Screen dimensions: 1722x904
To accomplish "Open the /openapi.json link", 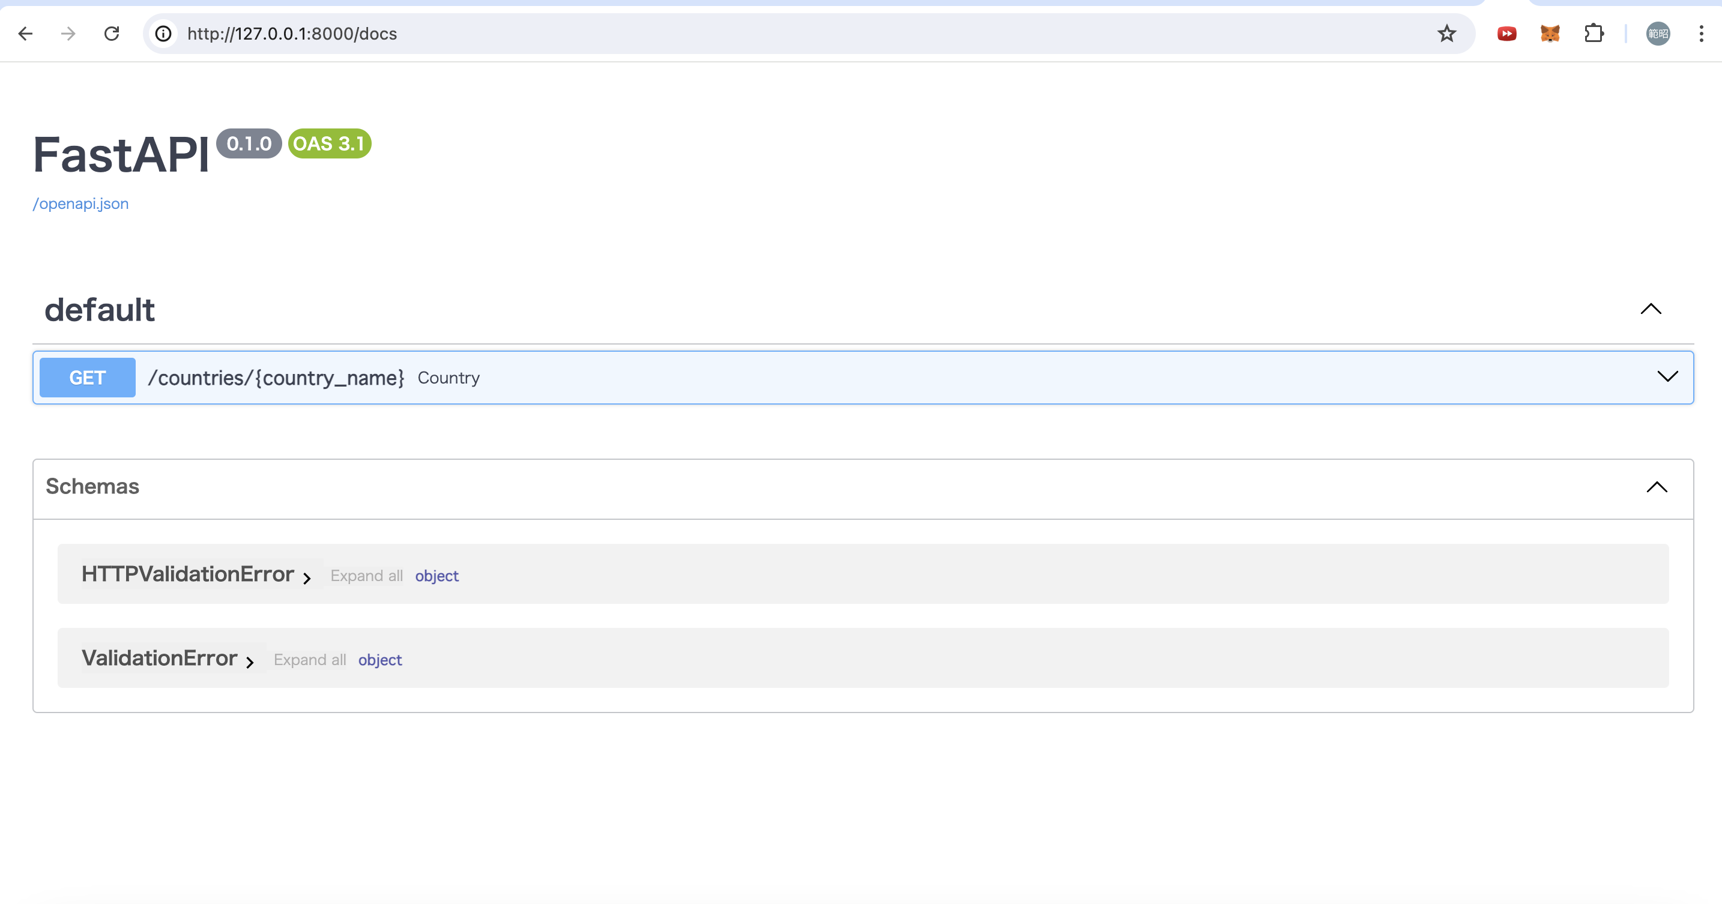I will [x=80, y=203].
